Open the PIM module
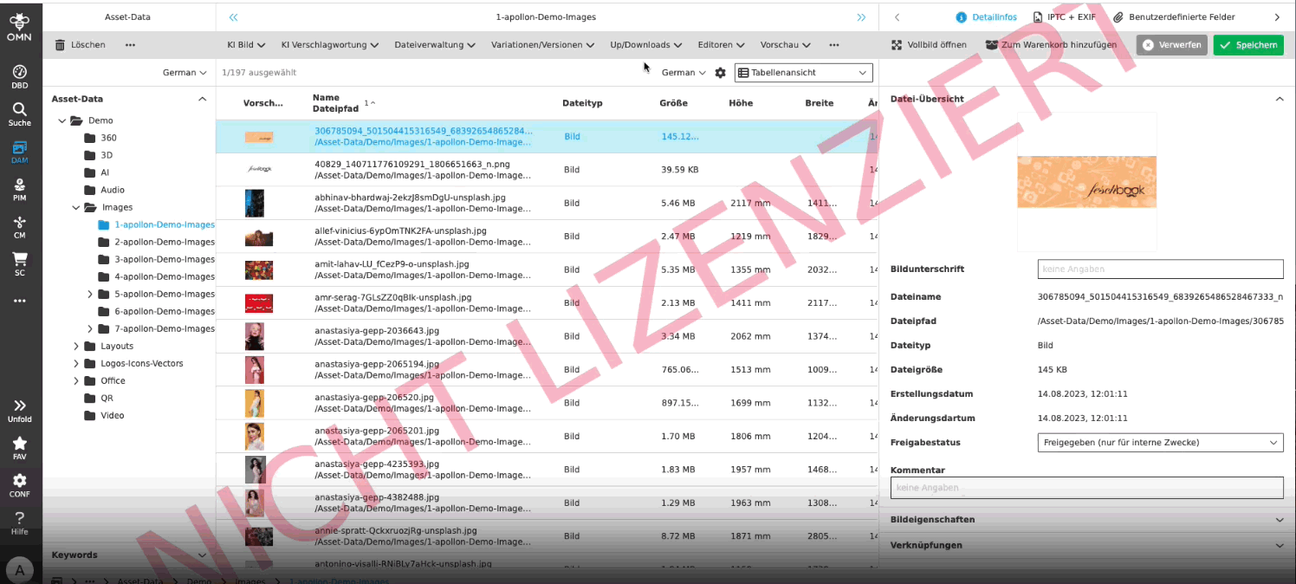Screen dimensions: 1296x584 pos(19,190)
